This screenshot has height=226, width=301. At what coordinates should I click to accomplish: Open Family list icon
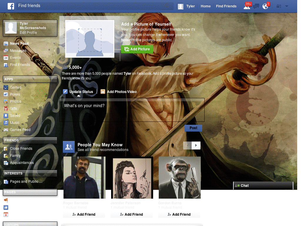click(x=6, y=156)
